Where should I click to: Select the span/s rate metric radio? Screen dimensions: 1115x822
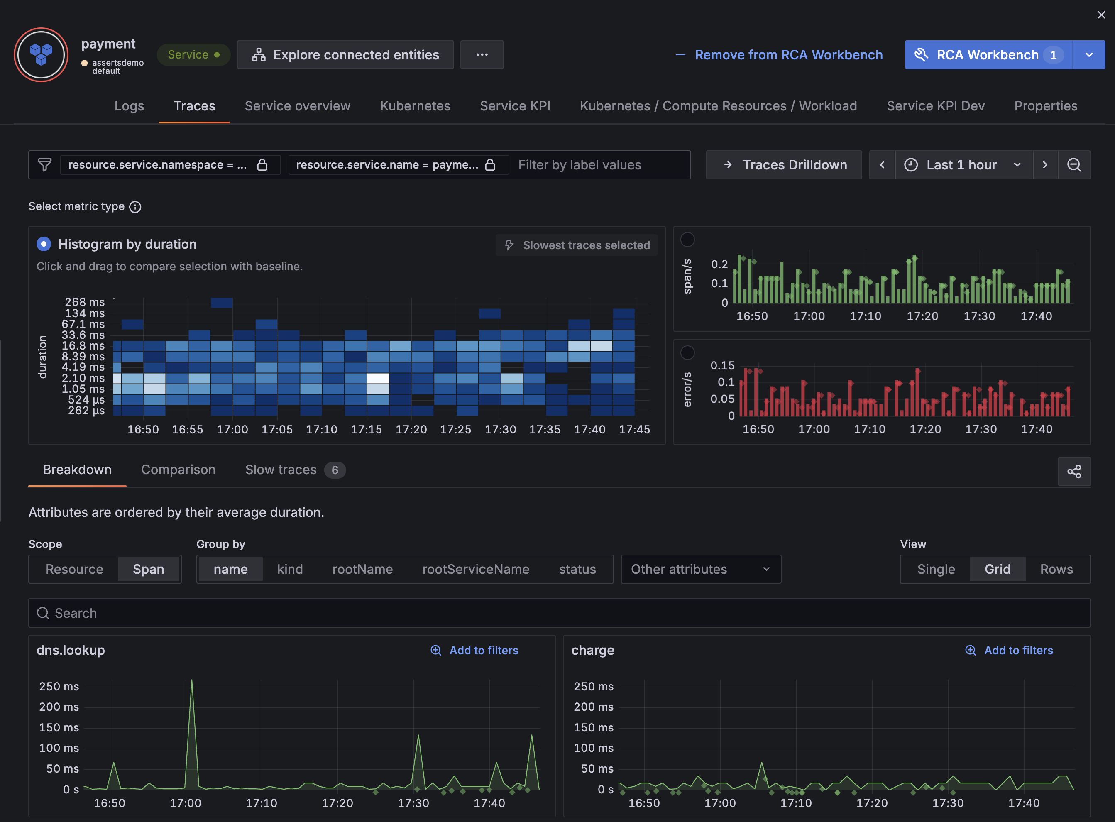pyautogui.click(x=687, y=240)
